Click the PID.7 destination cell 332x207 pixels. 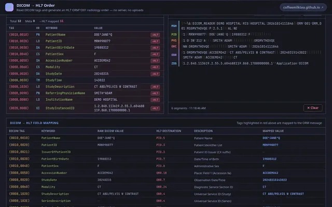pyautogui.click(x=160, y=159)
